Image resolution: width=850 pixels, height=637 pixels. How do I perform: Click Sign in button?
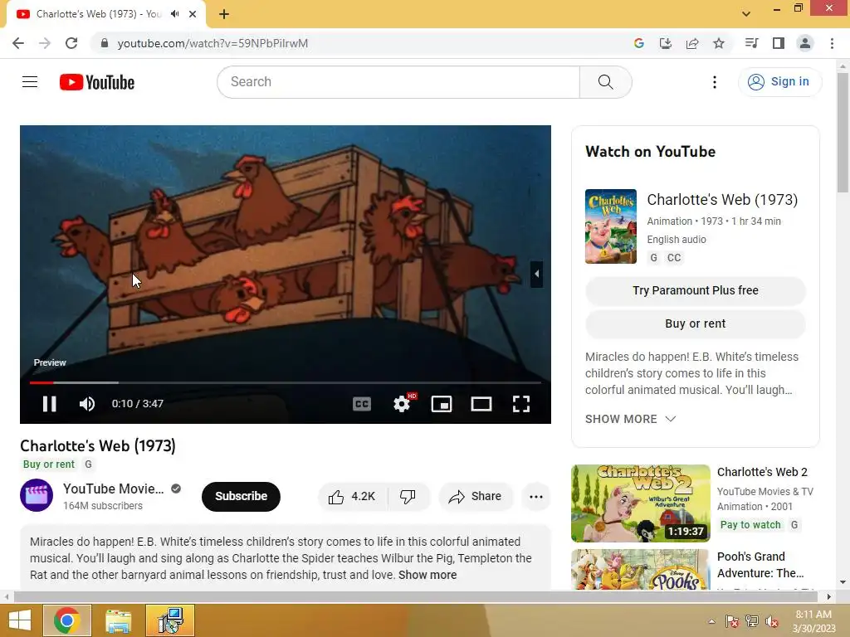(779, 82)
